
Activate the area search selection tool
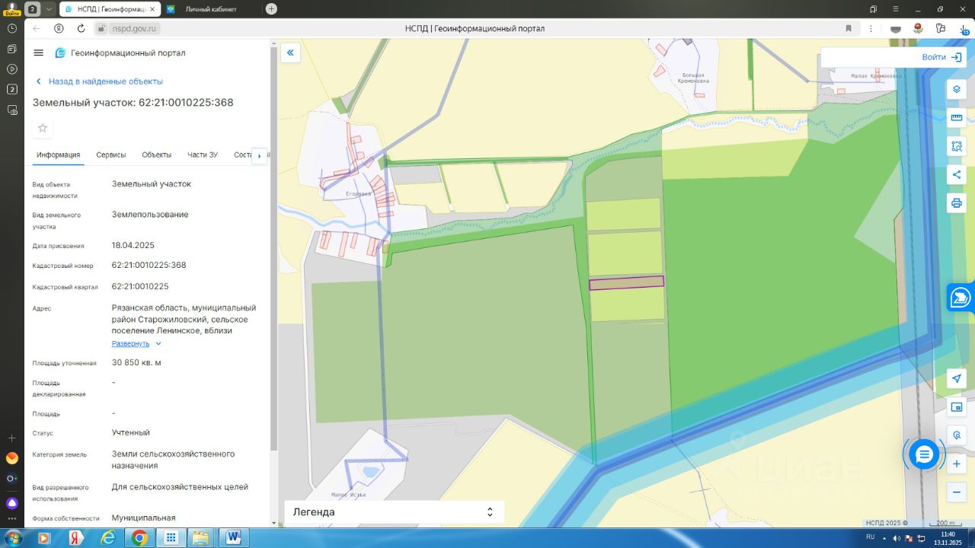(957, 146)
